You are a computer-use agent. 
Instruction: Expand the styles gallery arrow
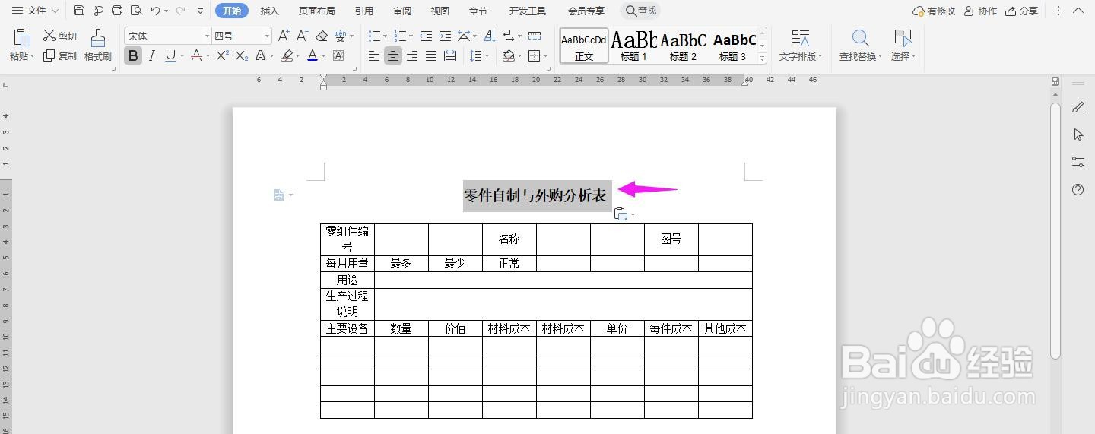[x=763, y=57]
